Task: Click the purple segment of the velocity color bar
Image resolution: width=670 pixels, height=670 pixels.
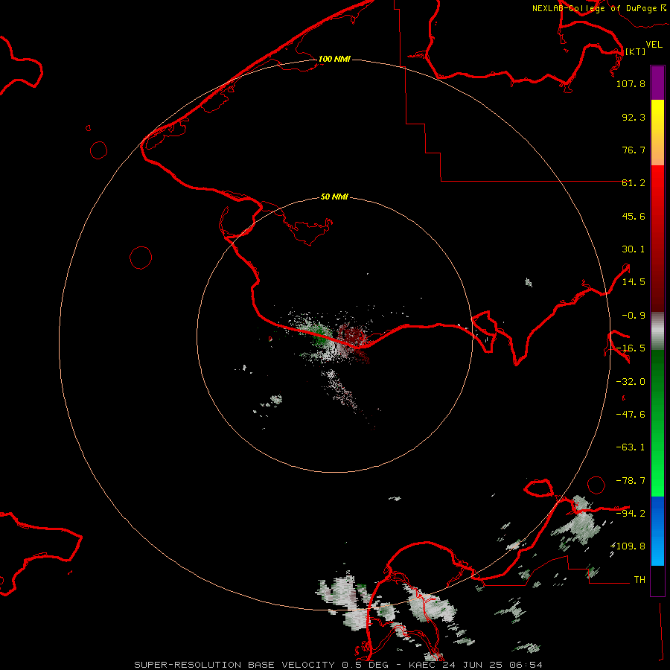Action: point(657,83)
